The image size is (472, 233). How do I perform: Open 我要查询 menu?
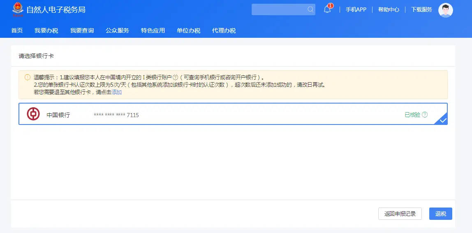[82, 30]
